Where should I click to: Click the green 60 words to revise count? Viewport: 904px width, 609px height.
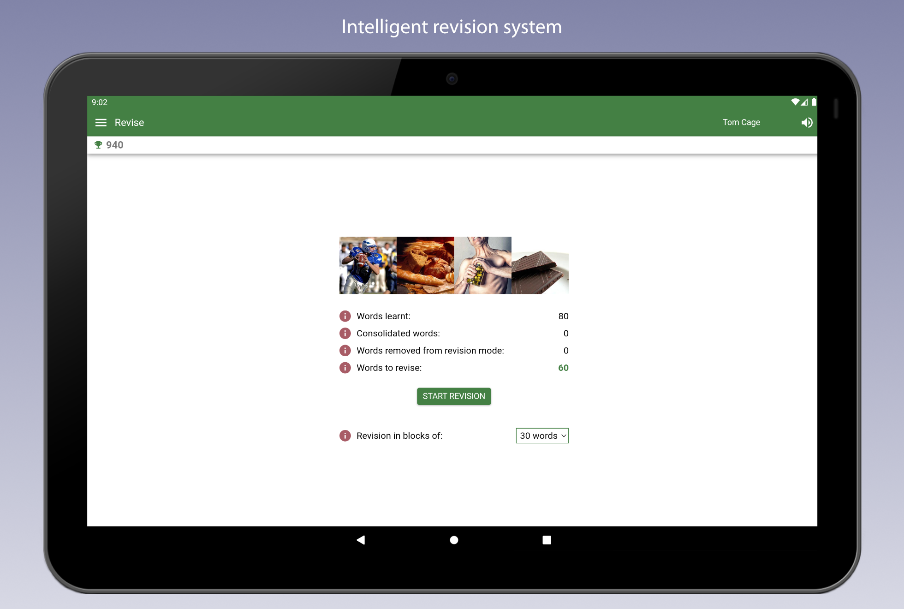[x=563, y=368]
